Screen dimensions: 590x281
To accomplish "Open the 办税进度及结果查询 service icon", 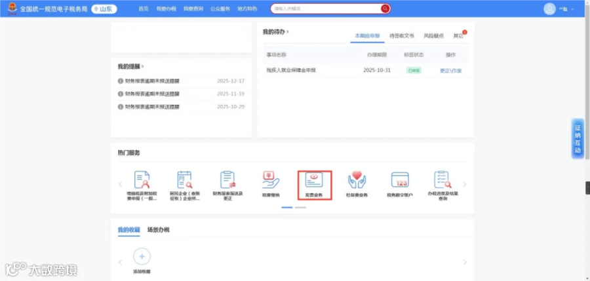I will click(443, 180).
